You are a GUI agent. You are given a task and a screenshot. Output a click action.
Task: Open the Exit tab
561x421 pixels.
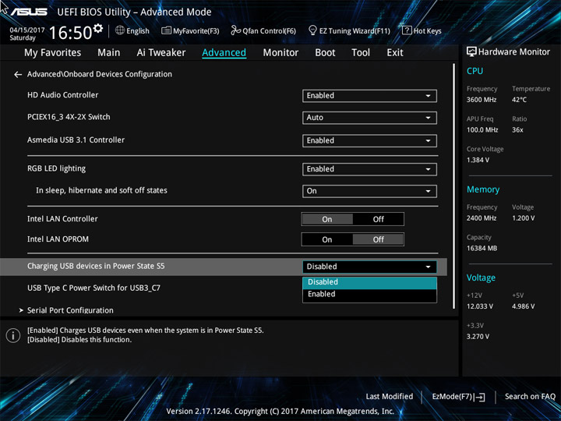click(395, 53)
